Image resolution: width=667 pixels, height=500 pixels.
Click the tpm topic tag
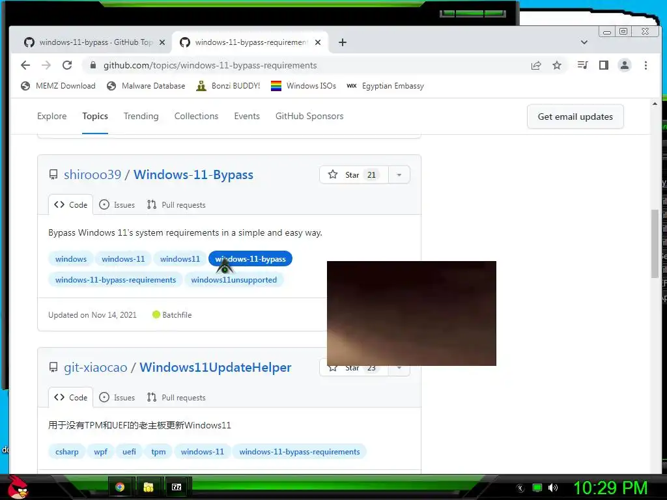click(159, 452)
